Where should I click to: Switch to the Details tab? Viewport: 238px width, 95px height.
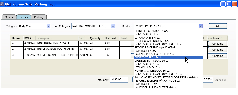point(24,17)
